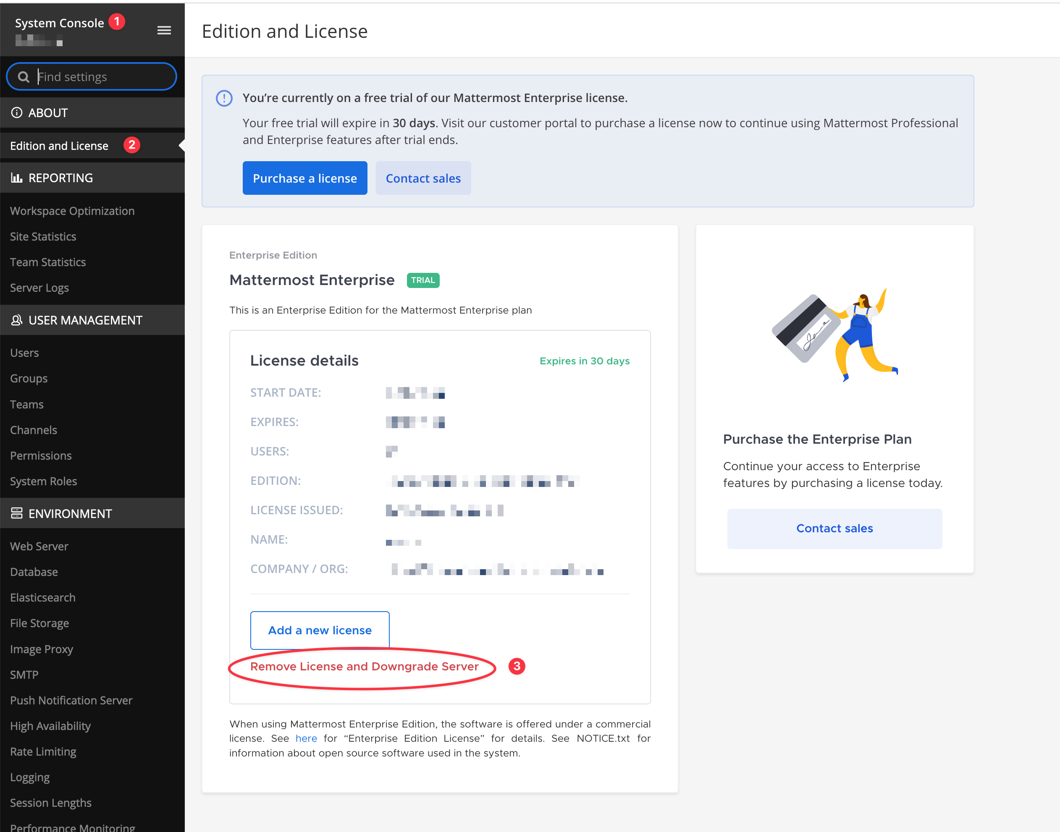Click the search magnifier icon
1060x832 pixels.
pyautogui.click(x=24, y=77)
